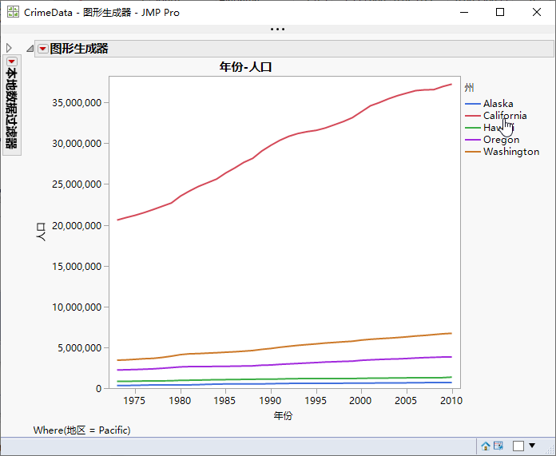Open the 图形生成器 red triangle menu
556x456 pixels.
pos(43,49)
